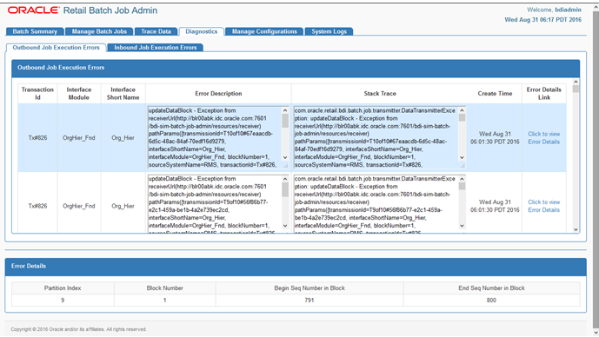Click Org_Hier in the second row
Viewport: 599px width, 337px height.
click(123, 206)
